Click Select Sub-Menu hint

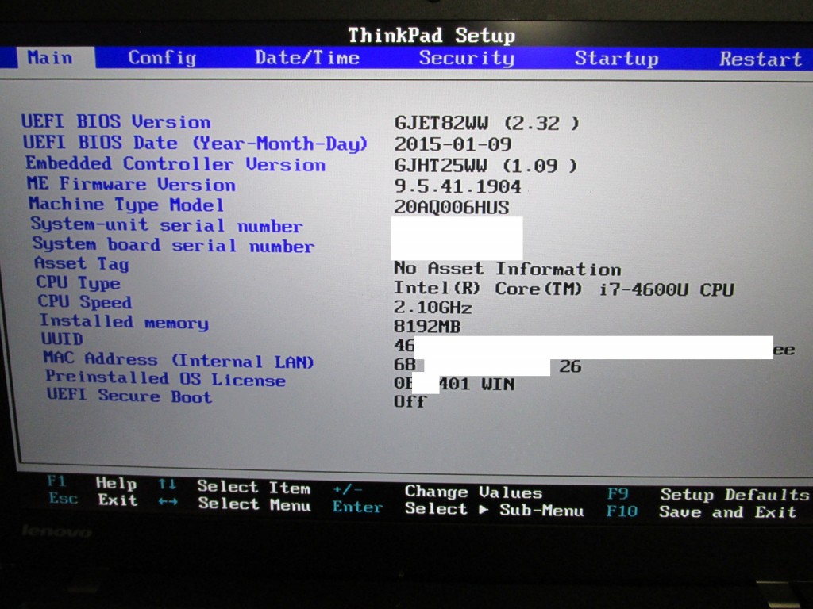tap(494, 510)
